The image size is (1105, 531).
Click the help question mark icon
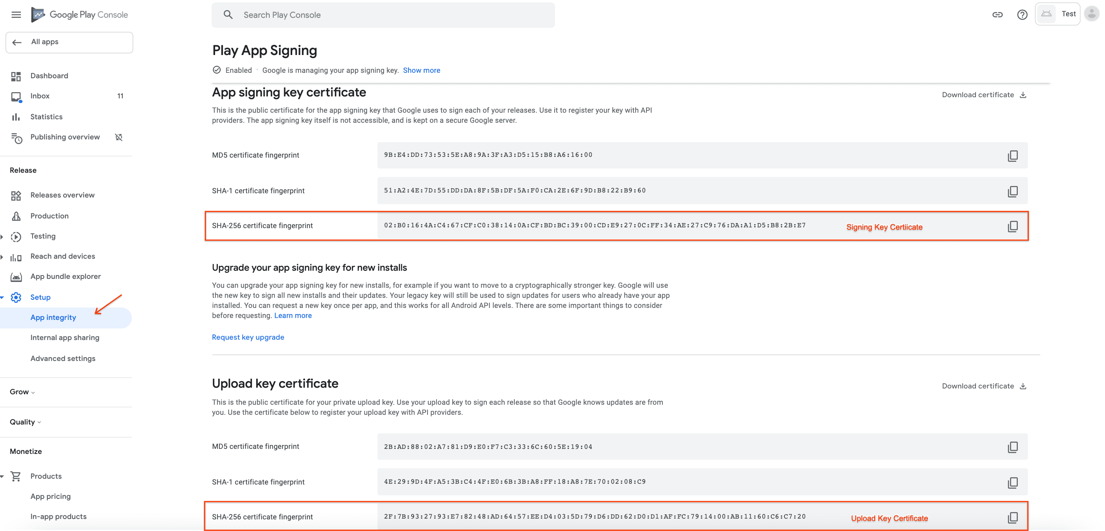pyautogui.click(x=1022, y=14)
